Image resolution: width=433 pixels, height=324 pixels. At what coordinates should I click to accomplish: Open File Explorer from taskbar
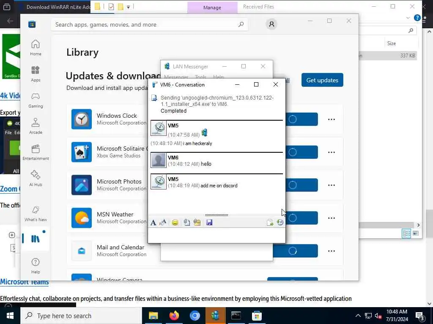153,316
